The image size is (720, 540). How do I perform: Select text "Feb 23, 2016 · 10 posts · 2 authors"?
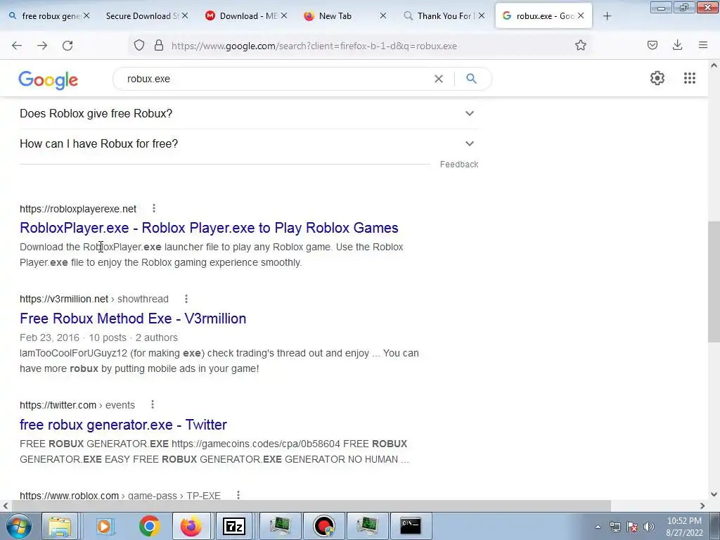(98, 337)
